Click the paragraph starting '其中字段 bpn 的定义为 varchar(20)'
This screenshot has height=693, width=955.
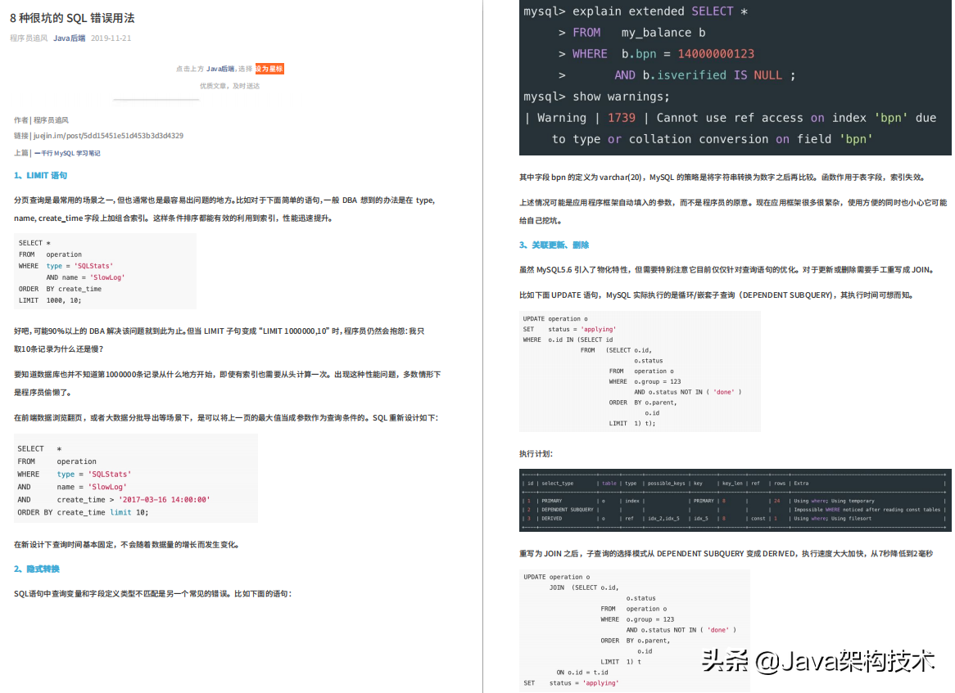point(723,178)
